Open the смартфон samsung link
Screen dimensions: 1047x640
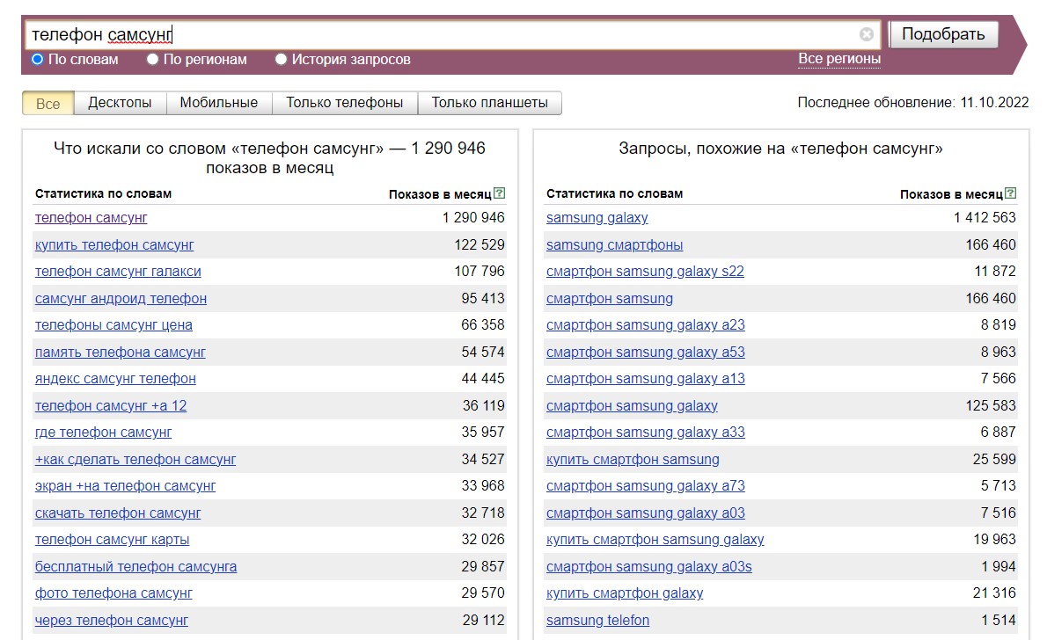[610, 298]
